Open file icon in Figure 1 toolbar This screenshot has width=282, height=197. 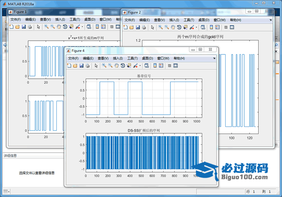point(17,27)
